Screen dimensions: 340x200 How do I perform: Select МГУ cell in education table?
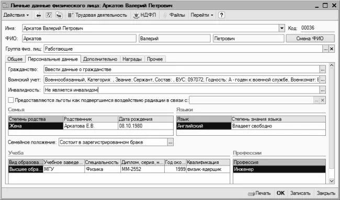tap(64, 169)
